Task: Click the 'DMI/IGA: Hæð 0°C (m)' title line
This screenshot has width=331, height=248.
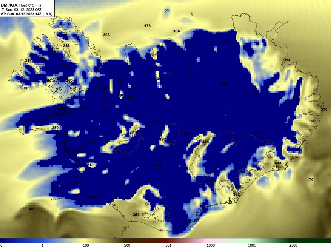Action: point(21,5)
